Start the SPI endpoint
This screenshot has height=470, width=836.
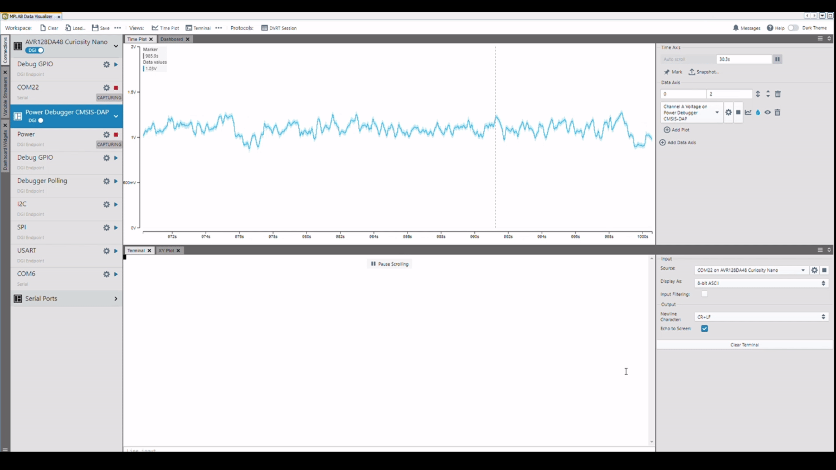[x=116, y=228]
